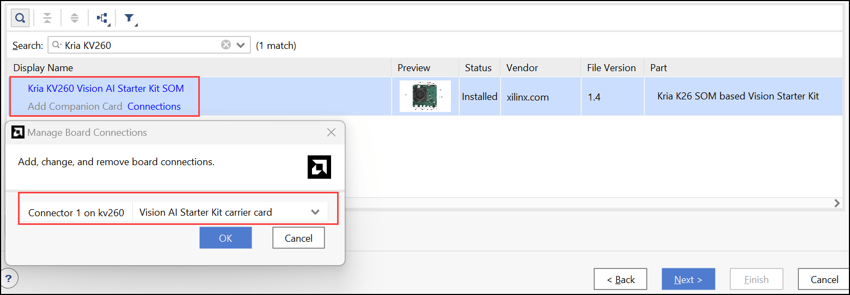850x295 pixels.
Task: Click inside the Kria KV260 search field
Action: pos(142,45)
